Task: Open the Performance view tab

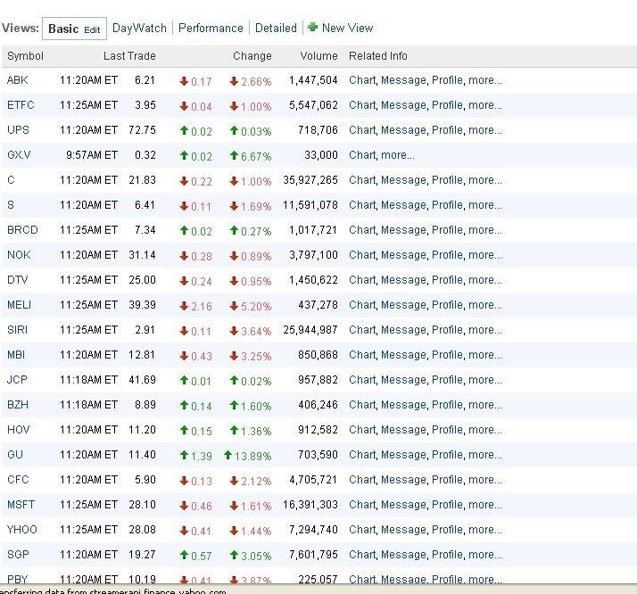Action: tap(211, 28)
